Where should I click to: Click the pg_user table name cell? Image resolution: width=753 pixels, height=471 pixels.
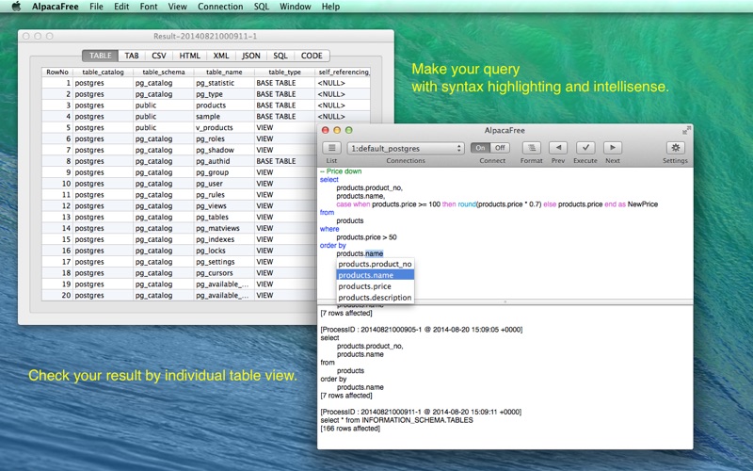tap(224, 184)
